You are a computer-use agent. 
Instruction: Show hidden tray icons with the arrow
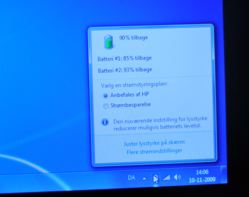pos(144,179)
